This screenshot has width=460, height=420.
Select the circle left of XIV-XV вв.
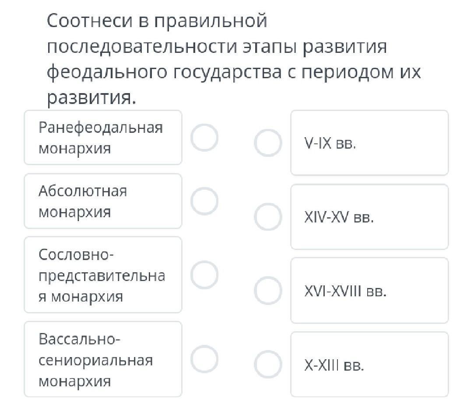268,217
